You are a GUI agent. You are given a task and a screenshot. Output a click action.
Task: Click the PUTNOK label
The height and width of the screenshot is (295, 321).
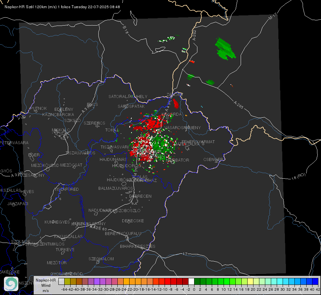39,108
